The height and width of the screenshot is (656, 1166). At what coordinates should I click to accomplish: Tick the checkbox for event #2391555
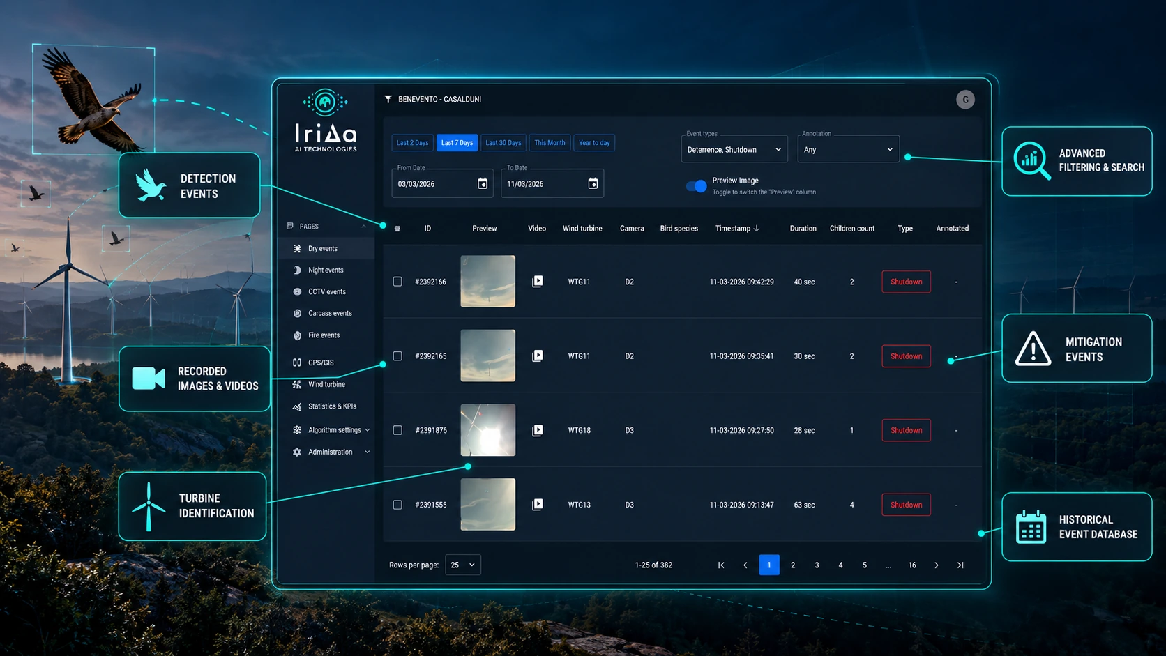tap(397, 504)
